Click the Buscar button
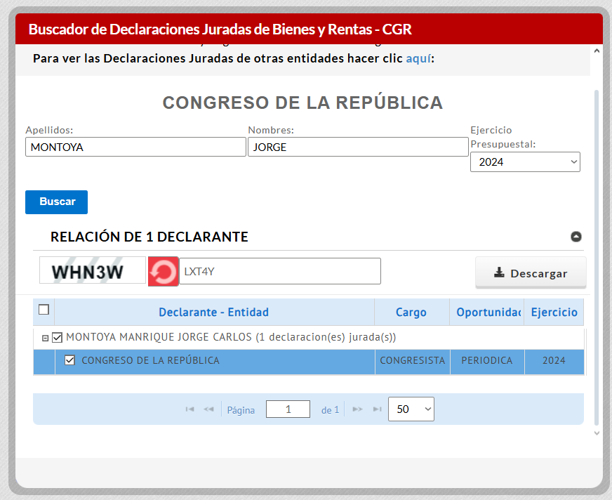Screen dimensions: 612x500 (x=57, y=202)
